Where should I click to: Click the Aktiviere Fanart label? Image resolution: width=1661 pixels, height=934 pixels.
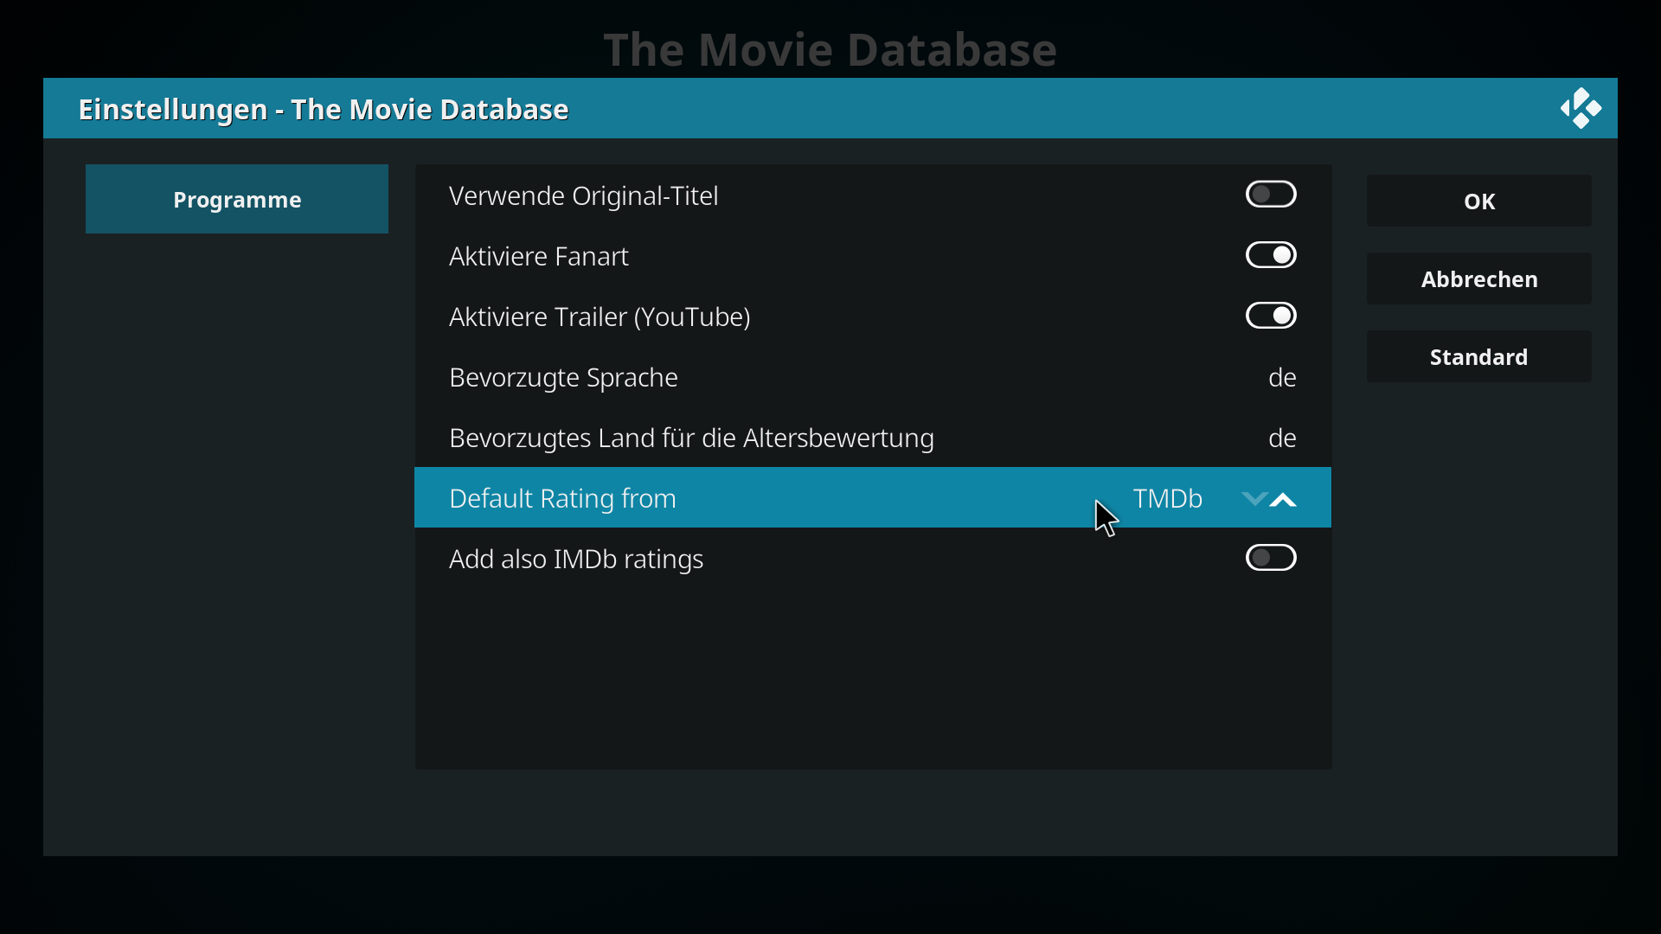coord(539,256)
